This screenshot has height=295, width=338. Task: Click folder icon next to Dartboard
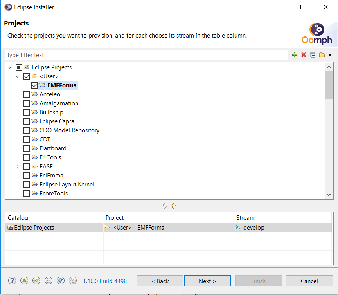click(34, 148)
